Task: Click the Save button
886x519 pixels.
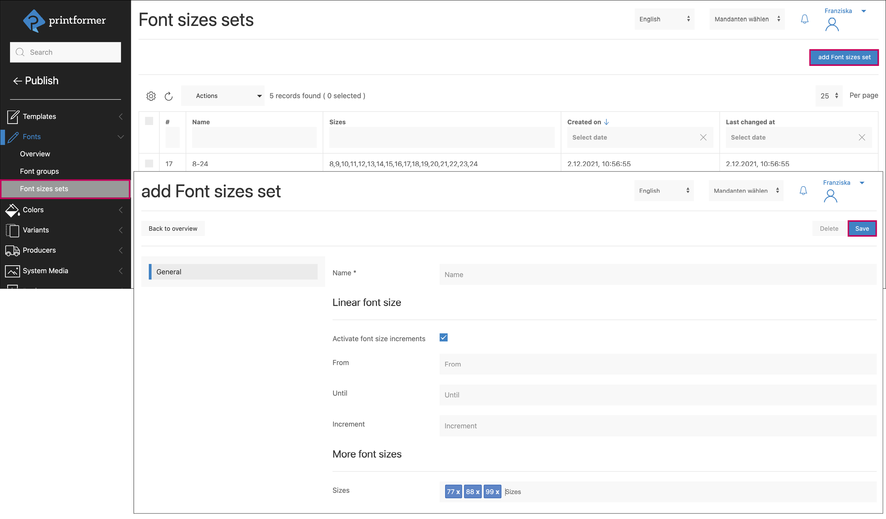Action: [x=862, y=229]
